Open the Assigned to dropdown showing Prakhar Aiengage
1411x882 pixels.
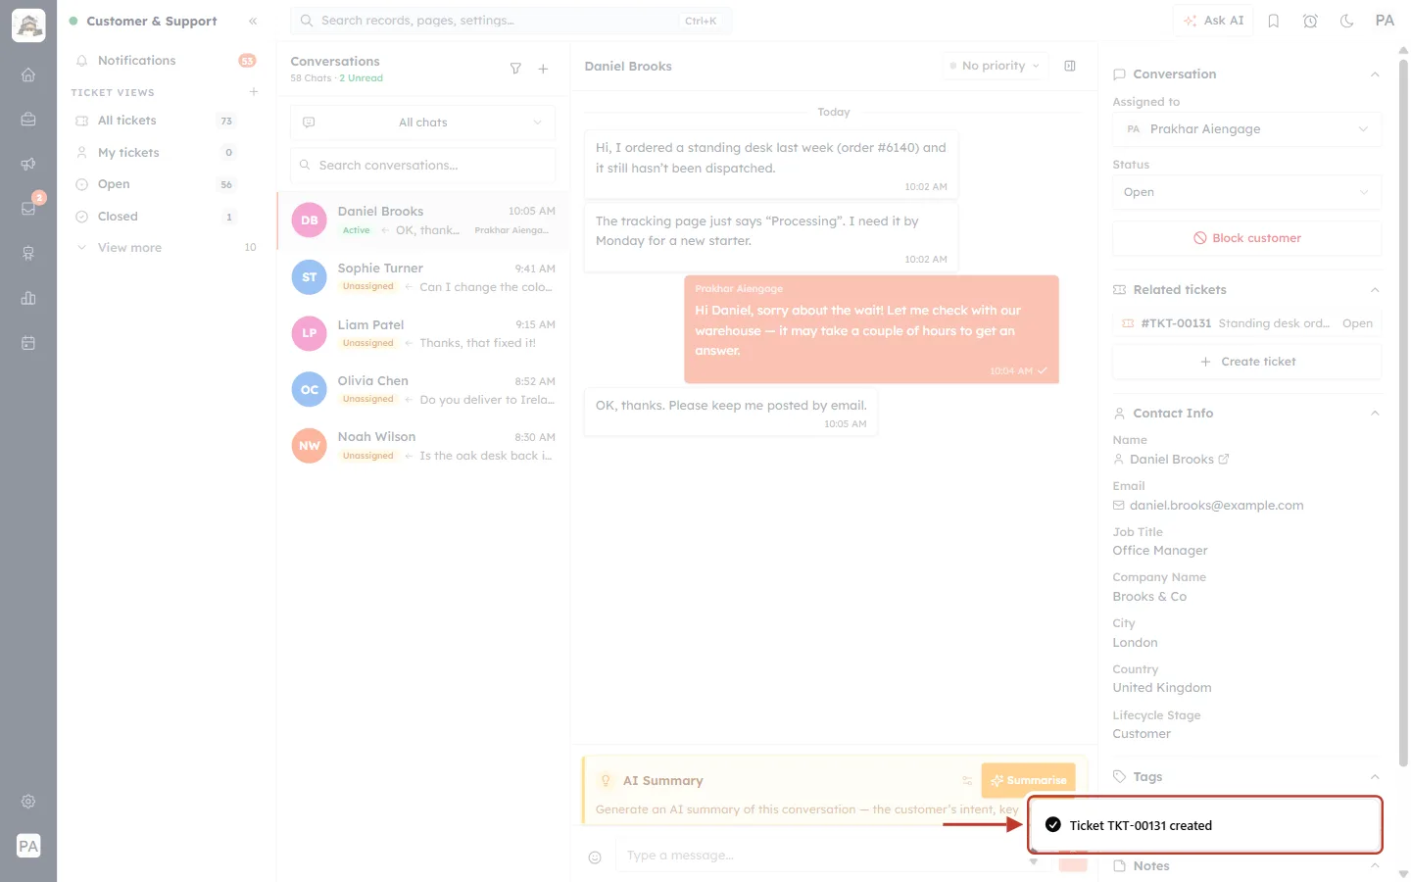[x=1247, y=129]
